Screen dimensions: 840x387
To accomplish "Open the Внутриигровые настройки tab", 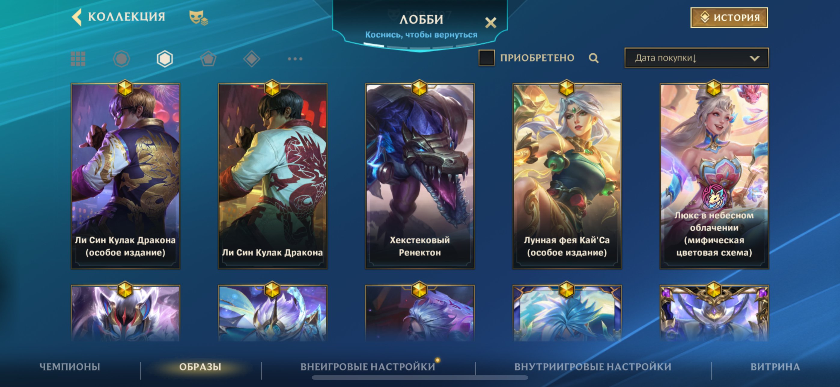I will 593,367.
